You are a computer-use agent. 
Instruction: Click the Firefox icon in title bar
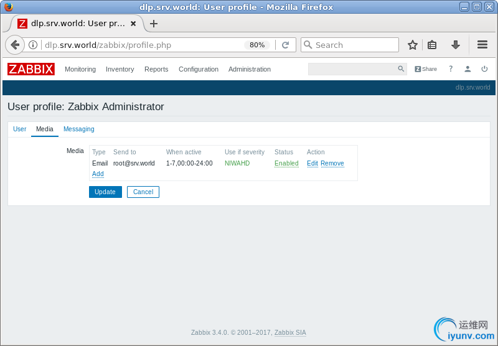click(9, 7)
